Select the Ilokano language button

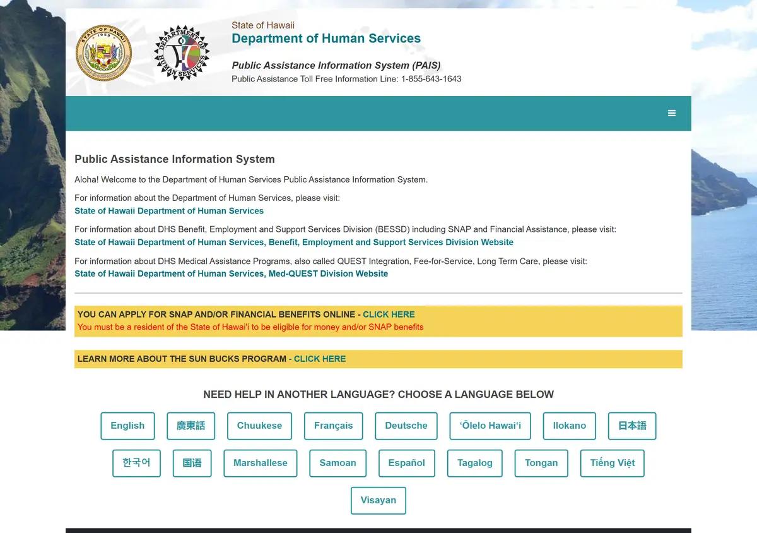tap(570, 426)
